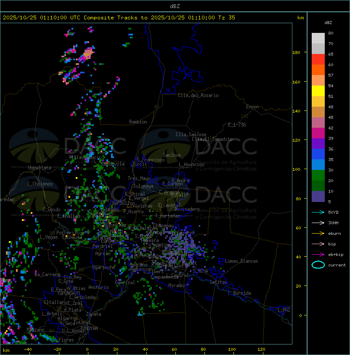Click the cyan ellipse 'current' legend icon

(318, 265)
